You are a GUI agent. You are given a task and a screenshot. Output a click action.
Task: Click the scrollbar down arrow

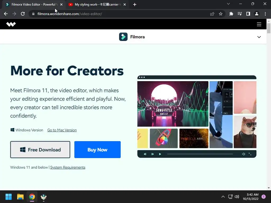click(269, 188)
